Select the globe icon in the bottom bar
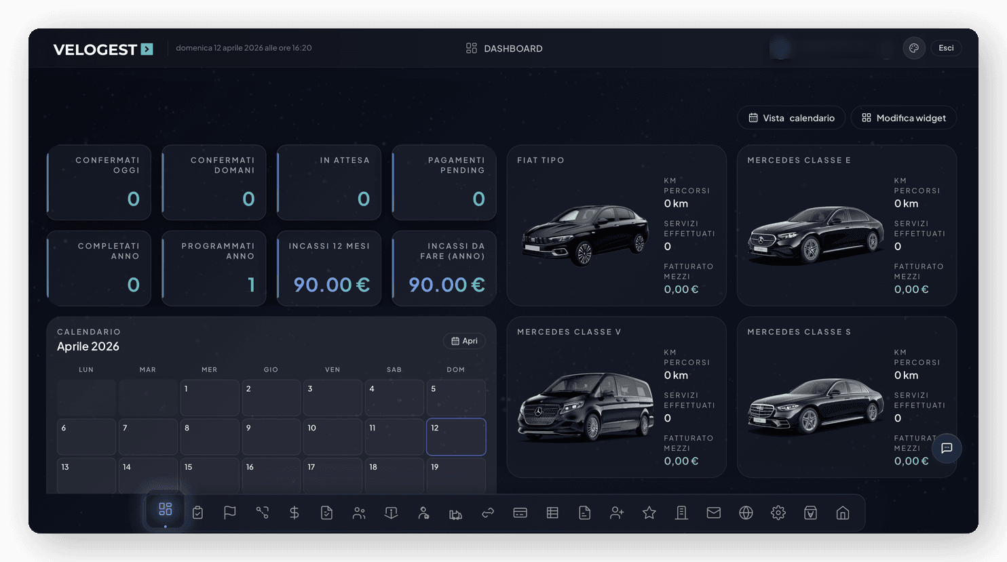This screenshot has width=1007, height=562. 746,513
